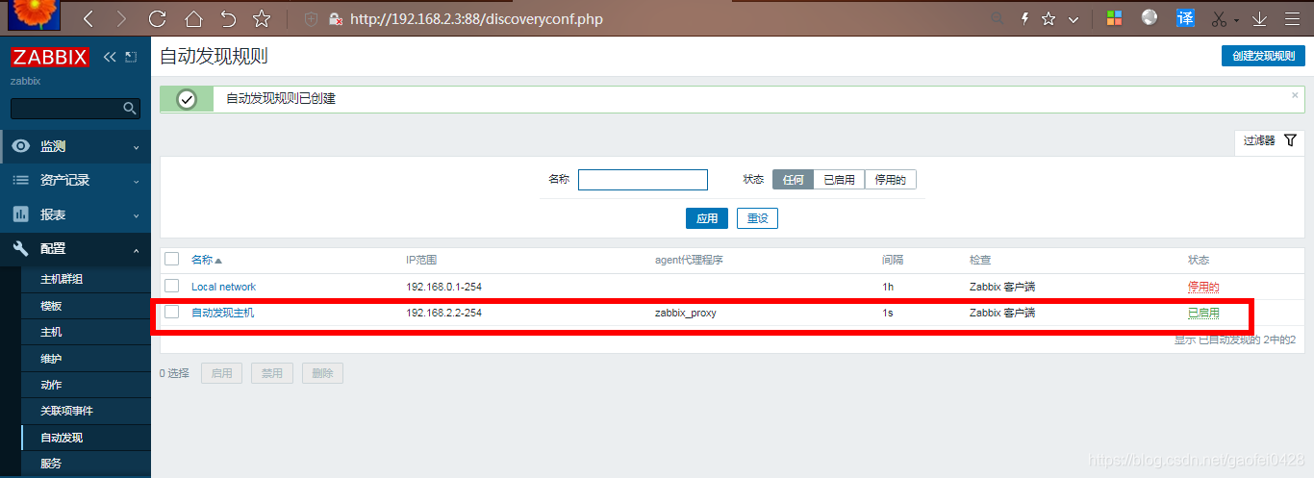The image size is (1314, 478).
Task: Click the lightning speed-mode icon
Action: click(1024, 18)
